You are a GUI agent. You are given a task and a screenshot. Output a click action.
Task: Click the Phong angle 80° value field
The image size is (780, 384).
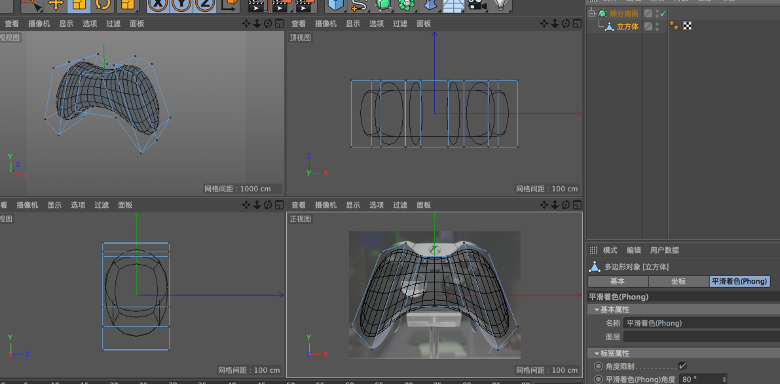[700, 379]
